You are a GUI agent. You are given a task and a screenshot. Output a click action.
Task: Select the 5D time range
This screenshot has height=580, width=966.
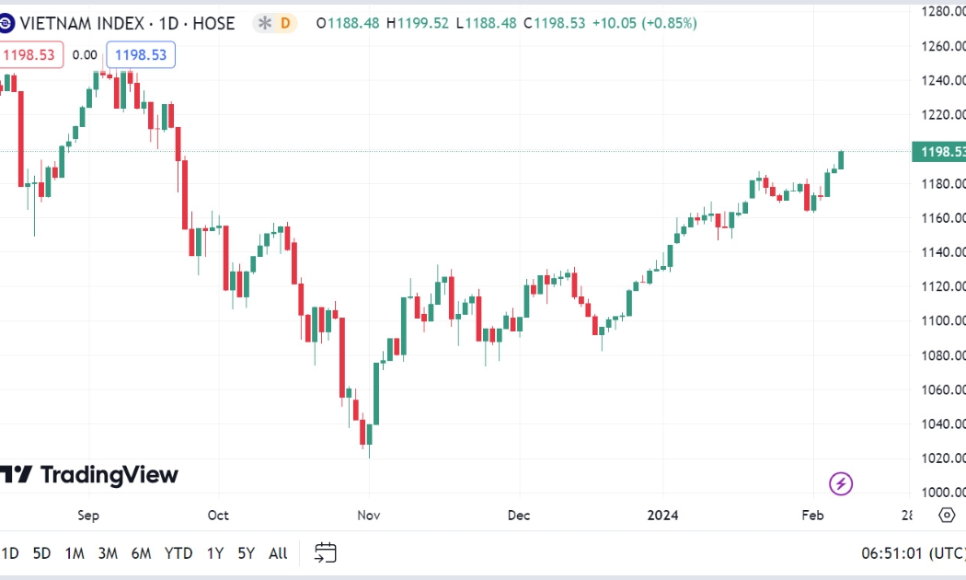(41, 553)
